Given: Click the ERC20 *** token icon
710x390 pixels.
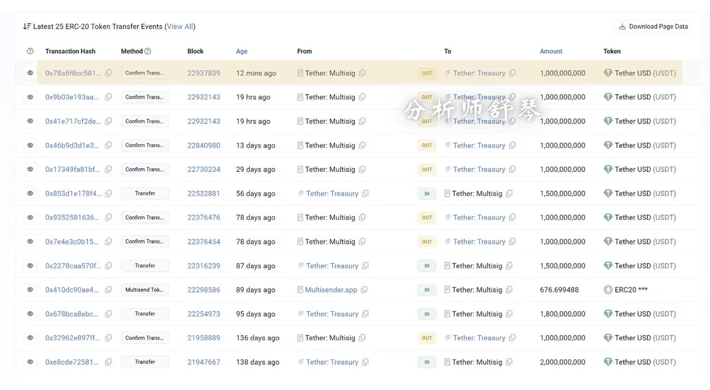Looking at the screenshot, I should pos(608,290).
